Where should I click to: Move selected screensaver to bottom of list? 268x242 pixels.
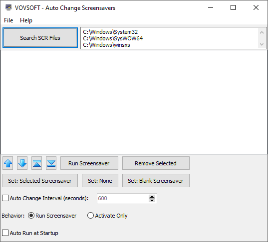point(51,163)
